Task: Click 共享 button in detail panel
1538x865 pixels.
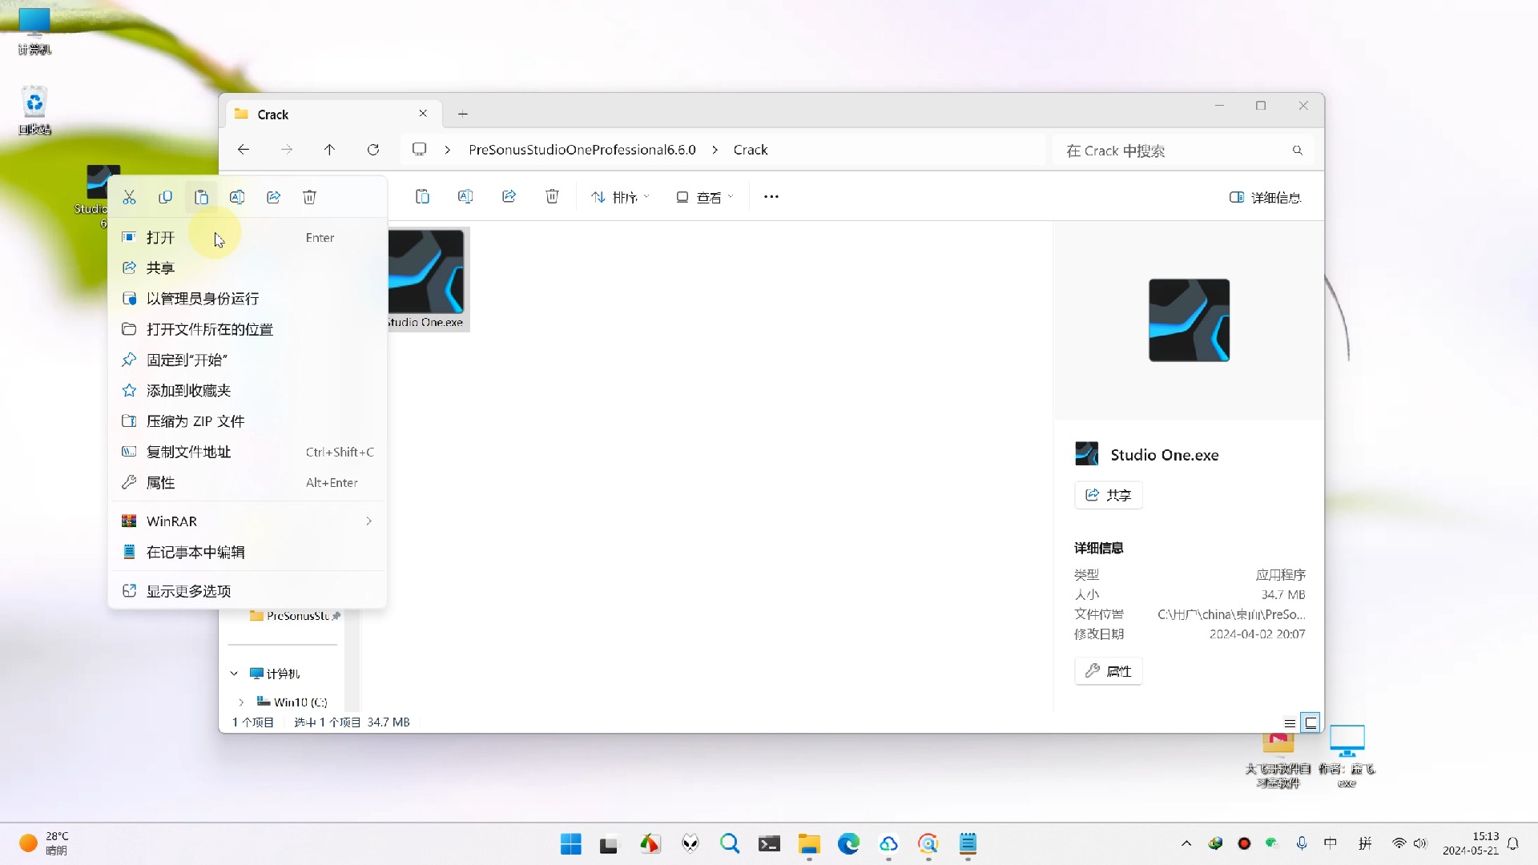Action: (x=1108, y=494)
